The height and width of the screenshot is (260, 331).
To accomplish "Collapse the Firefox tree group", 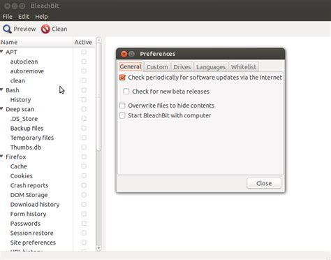I will click(x=2, y=156).
